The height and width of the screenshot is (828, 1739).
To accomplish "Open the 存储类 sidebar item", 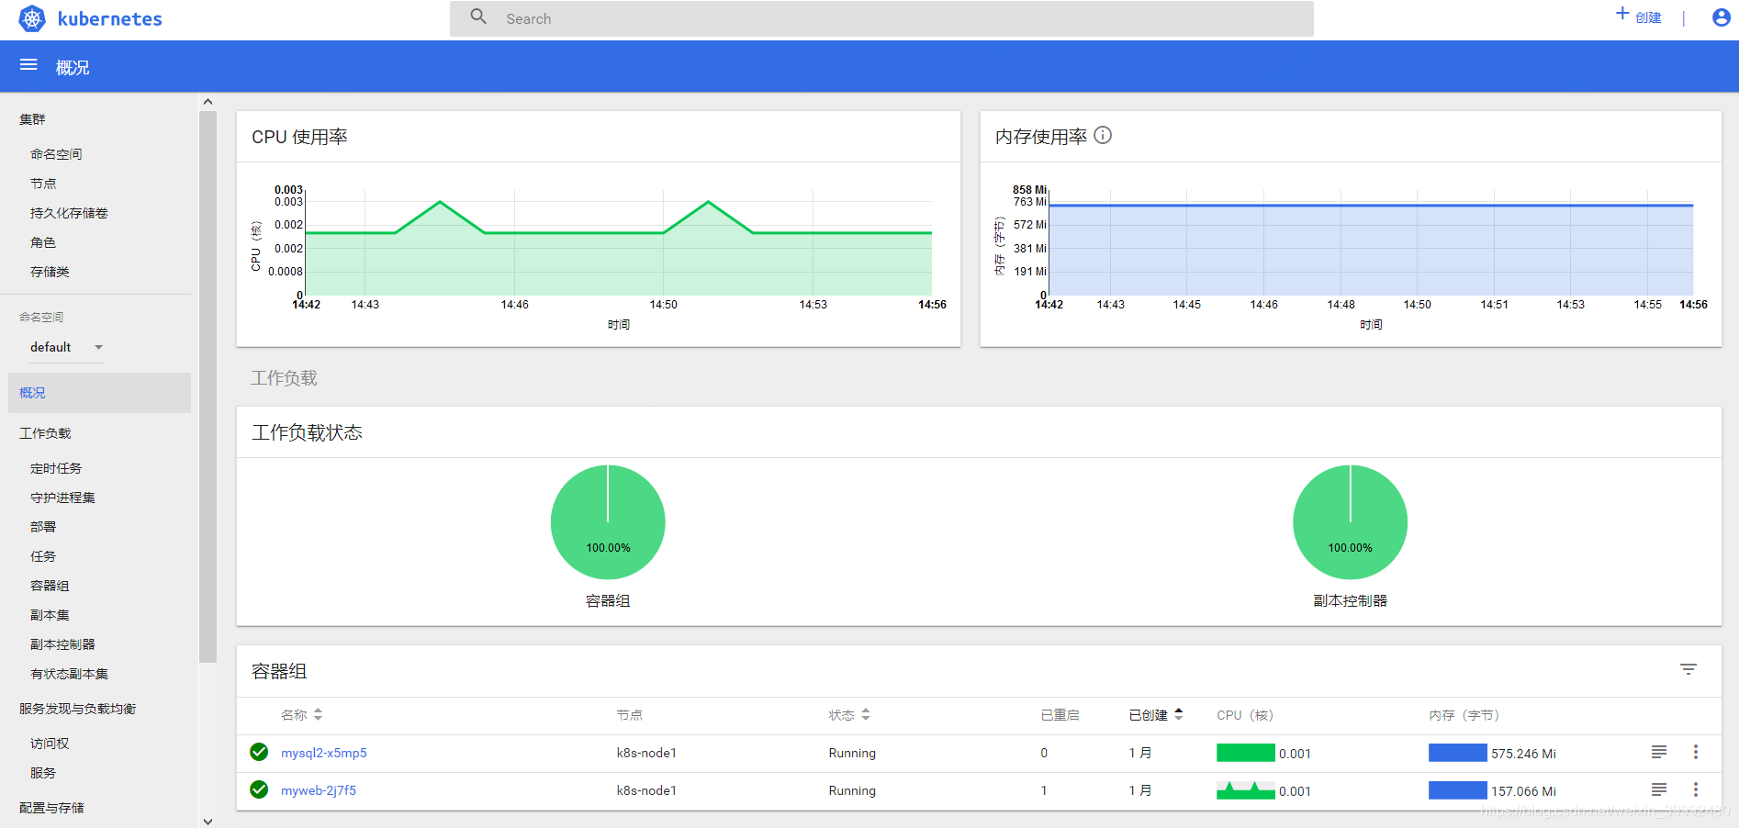I will (50, 272).
